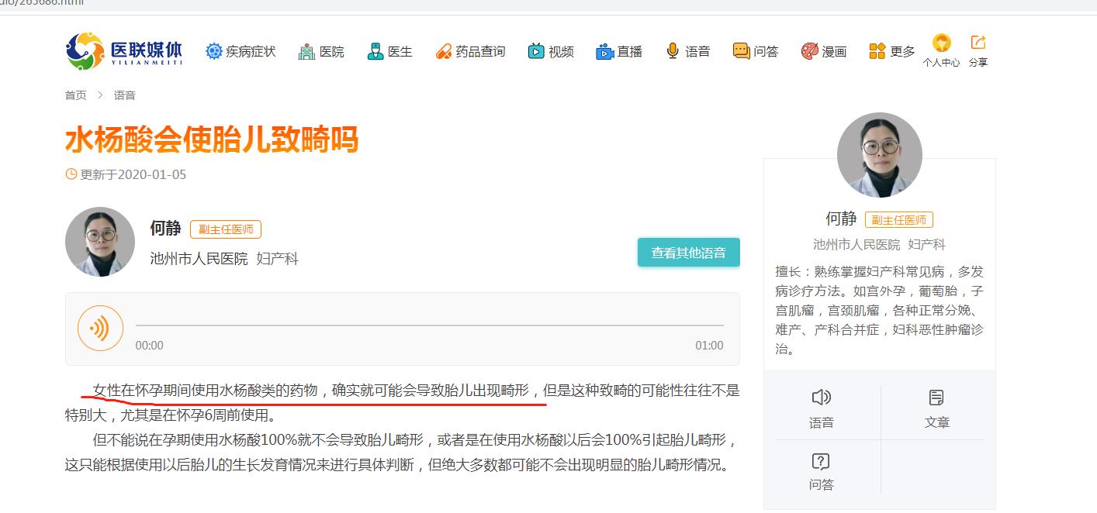Click the 药品查询 drug search icon

coord(470,50)
